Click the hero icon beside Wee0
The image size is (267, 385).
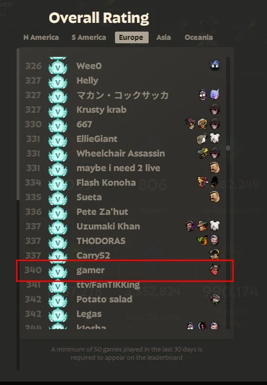214,66
